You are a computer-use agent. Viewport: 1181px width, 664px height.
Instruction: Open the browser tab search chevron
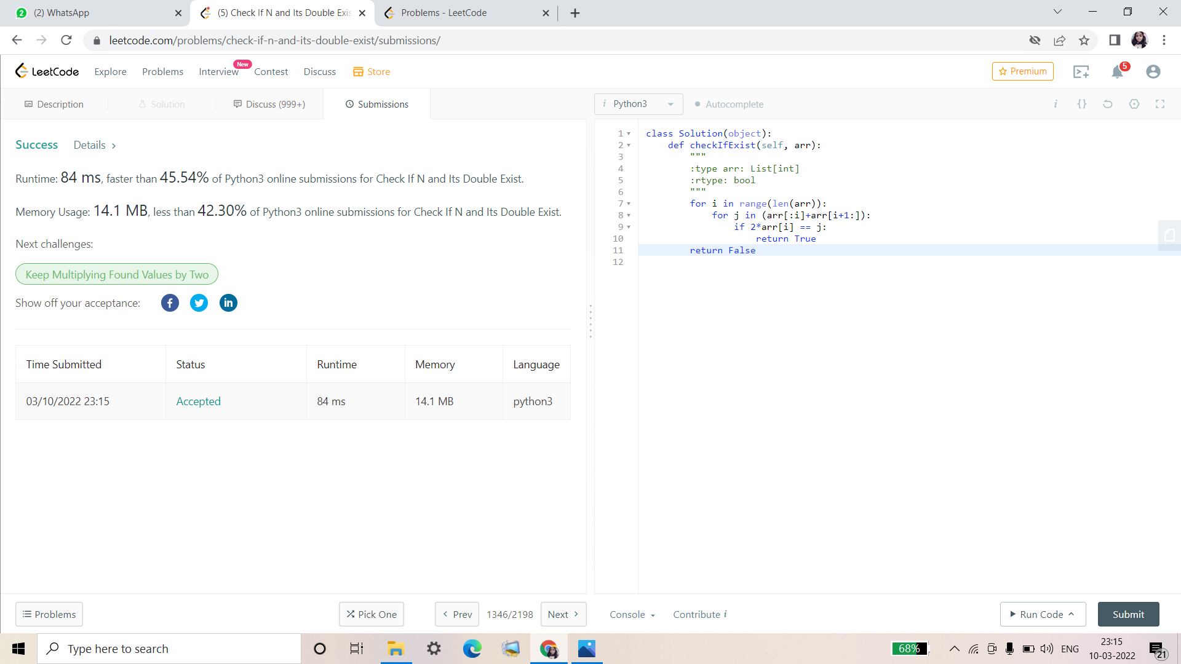coord(1057,12)
